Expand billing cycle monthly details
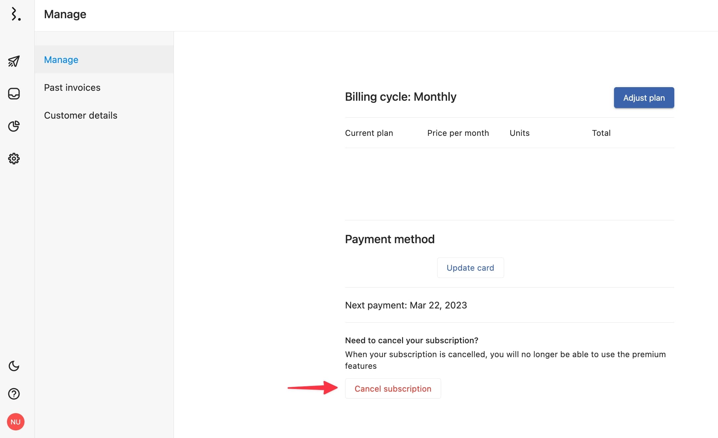Image resolution: width=718 pixels, height=438 pixels. coord(400,96)
